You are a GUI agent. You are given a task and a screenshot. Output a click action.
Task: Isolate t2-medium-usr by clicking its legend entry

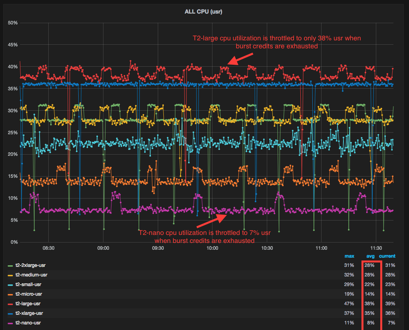coord(31,274)
